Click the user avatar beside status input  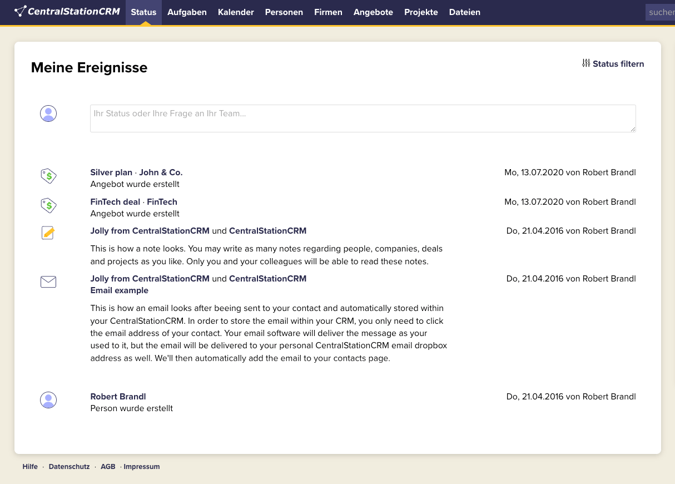(x=48, y=113)
